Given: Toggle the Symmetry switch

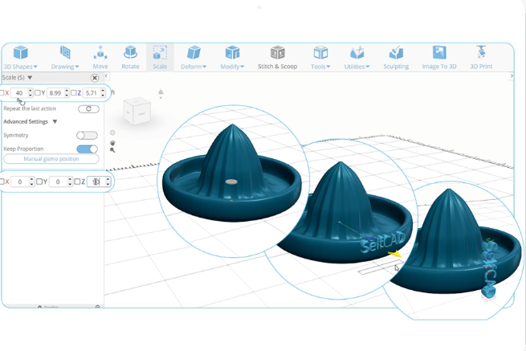Looking at the screenshot, I should [87, 135].
